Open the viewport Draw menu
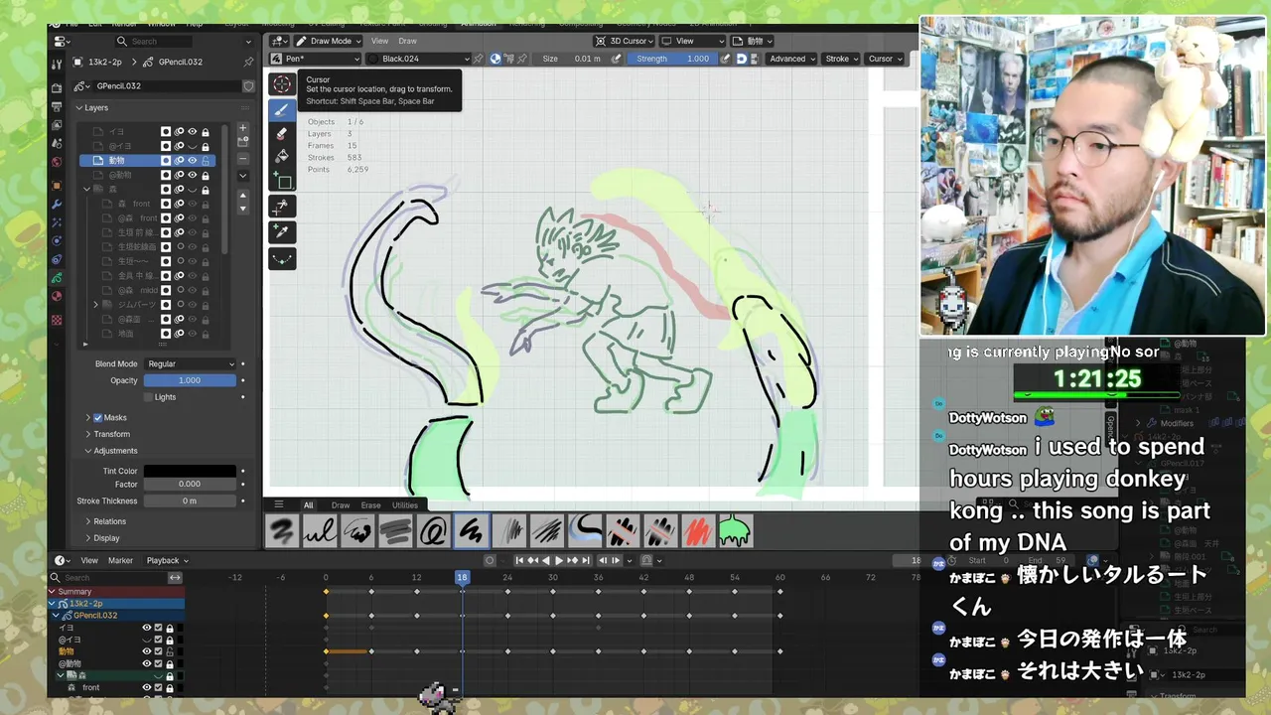1271x715 pixels. click(x=407, y=41)
